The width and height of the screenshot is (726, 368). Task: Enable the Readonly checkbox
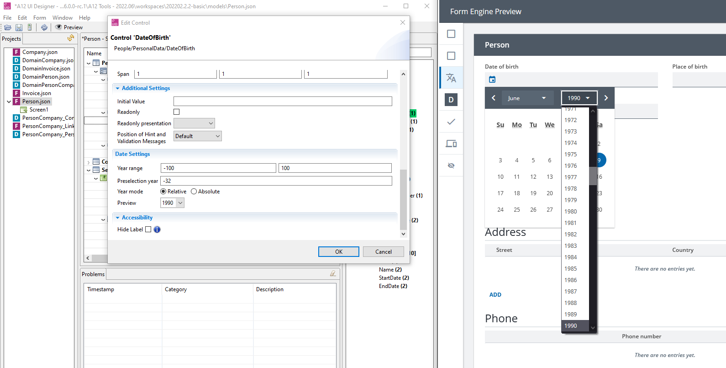(177, 112)
